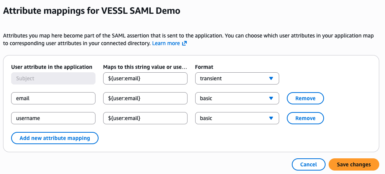Image resolution: width=385 pixels, height=174 pixels.
Task: Open the Learn more link
Action: [166, 44]
